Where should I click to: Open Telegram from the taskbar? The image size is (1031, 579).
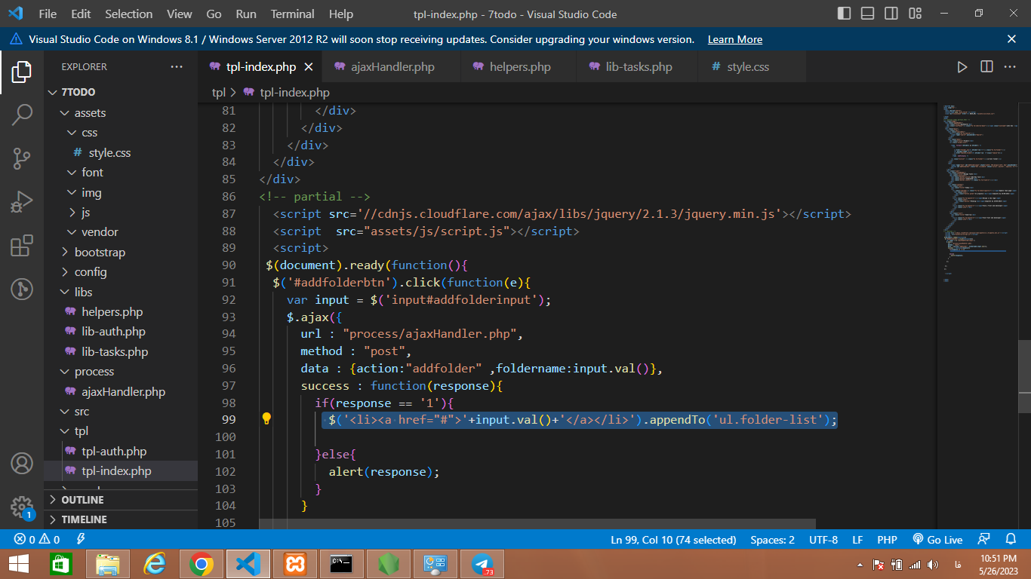pos(482,564)
